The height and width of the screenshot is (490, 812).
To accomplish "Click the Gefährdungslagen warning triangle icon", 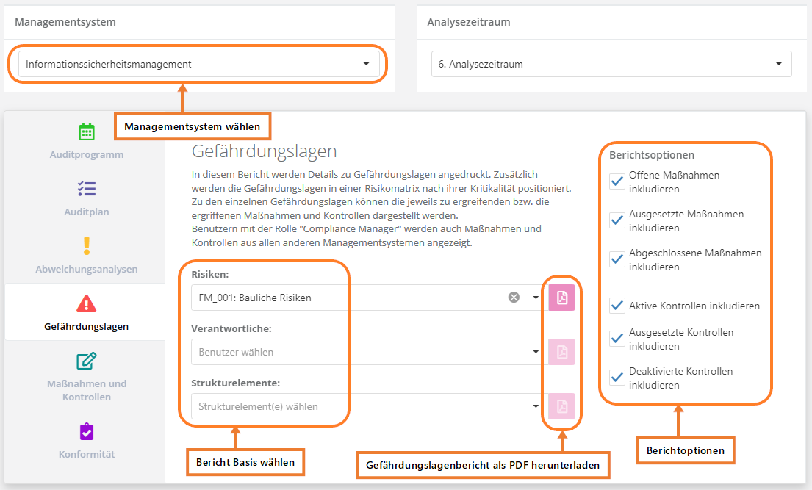I will (87, 303).
